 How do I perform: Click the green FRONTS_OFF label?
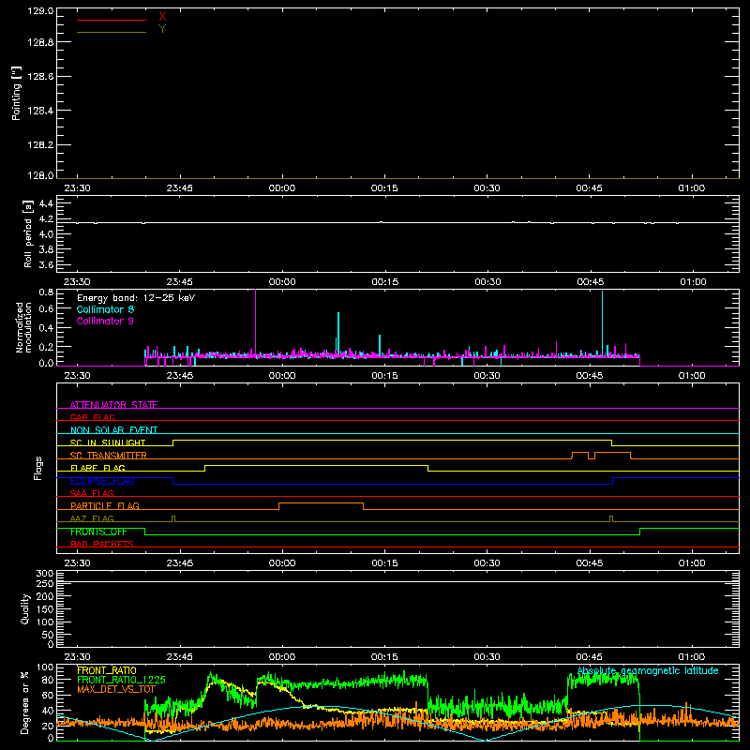tap(98, 532)
